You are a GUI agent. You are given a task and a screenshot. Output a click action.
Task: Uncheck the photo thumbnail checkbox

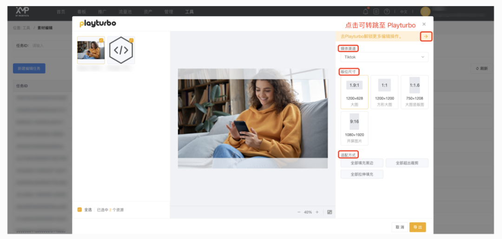point(101,40)
